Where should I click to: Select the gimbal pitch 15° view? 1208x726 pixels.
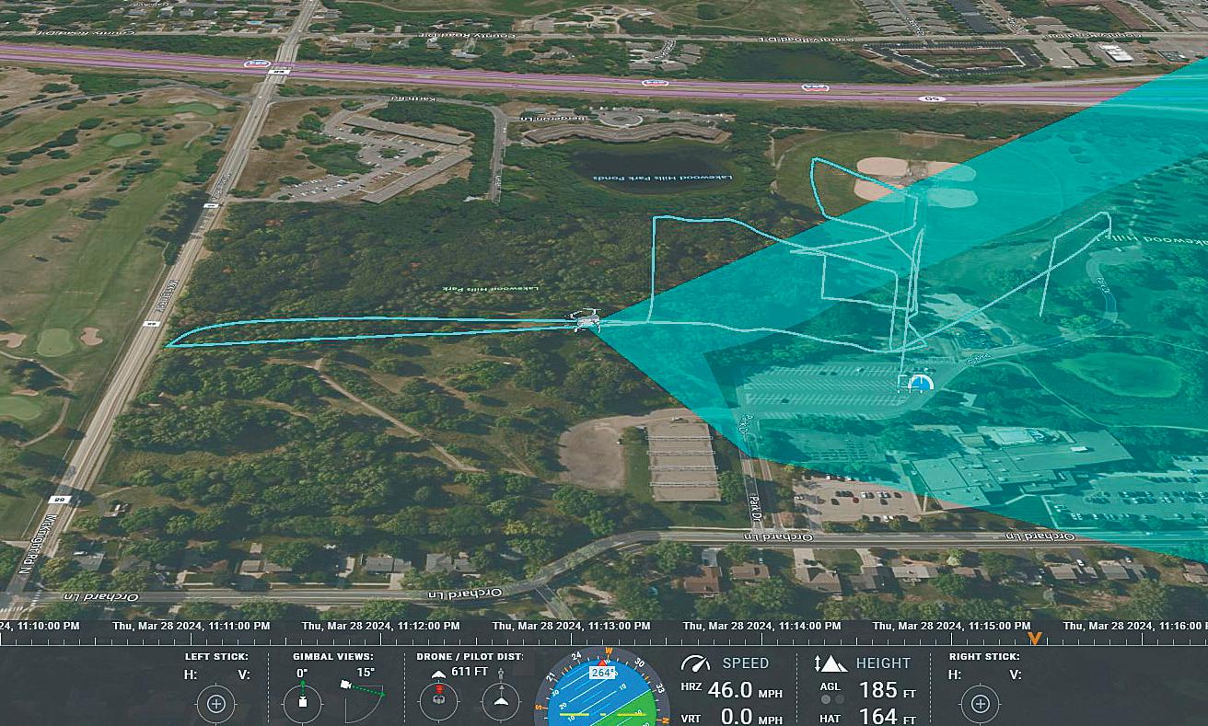coord(365,699)
